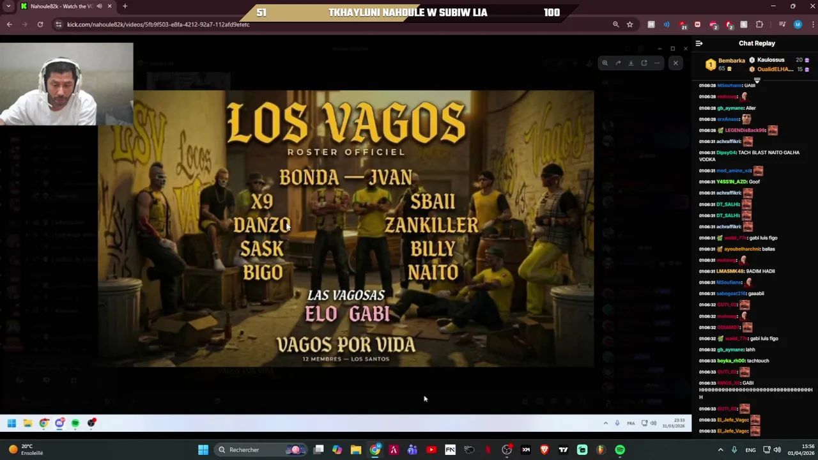This screenshot has height=460, width=818.
Task: Switch to Chrome on the taskbar
Action: (x=375, y=450)
